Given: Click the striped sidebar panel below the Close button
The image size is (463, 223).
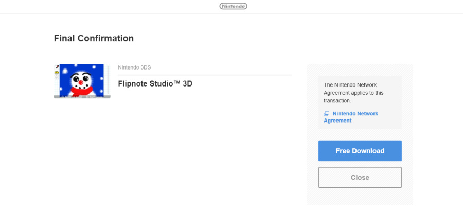Looking at the screenshot, I should [360, 197].
